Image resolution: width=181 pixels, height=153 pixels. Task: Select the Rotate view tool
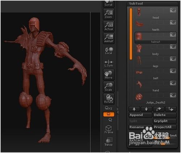[x=109, y=99]
